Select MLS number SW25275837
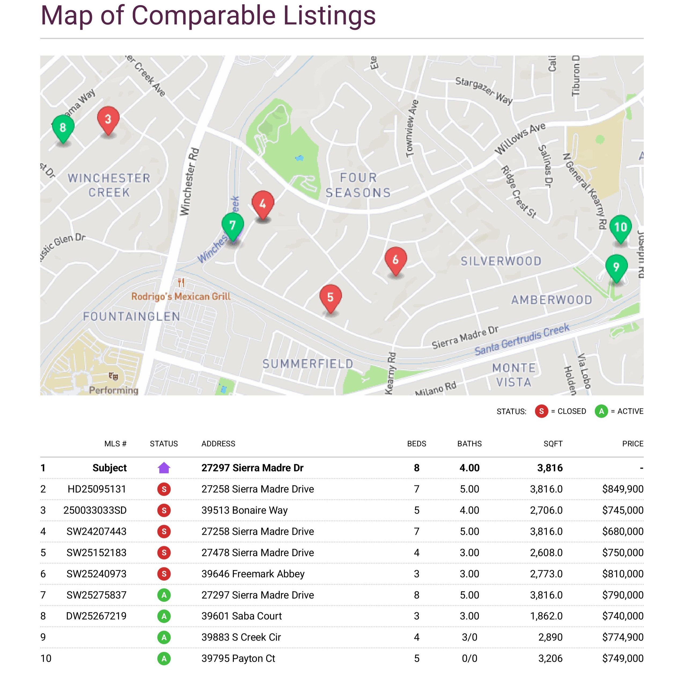This screenshot has width=684, height=679. pyautogui.click(x=96, y=595)
